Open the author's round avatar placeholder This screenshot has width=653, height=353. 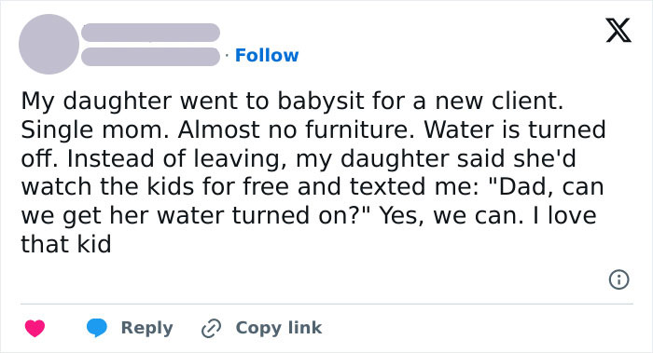[49, 44]
